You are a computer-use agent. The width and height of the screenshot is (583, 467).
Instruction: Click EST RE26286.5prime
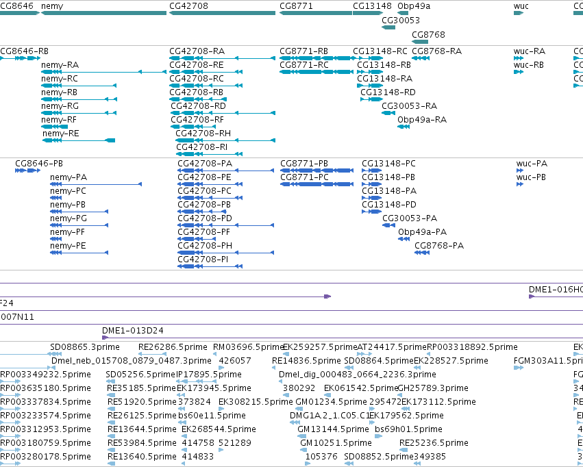coord(173,347)
